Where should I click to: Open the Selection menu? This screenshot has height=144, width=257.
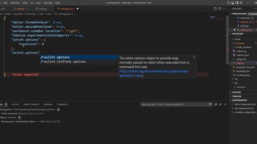pyautogui.click(x=15, y=3)
